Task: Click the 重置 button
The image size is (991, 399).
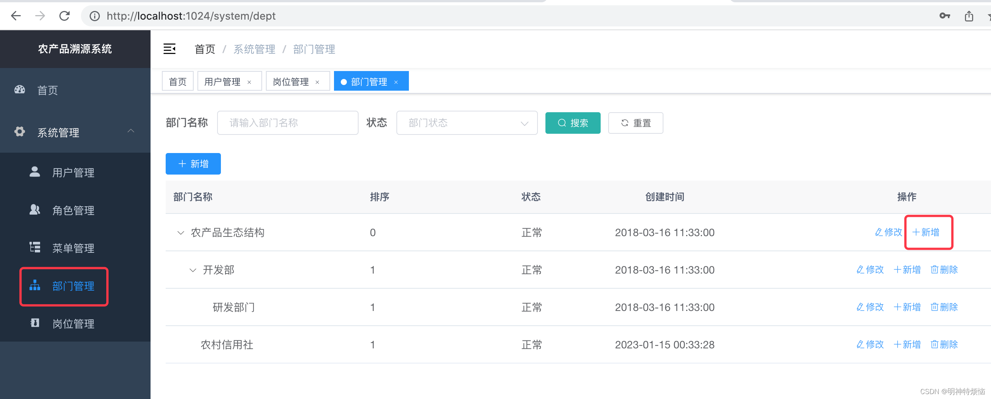Action: [x=635, y=123]
